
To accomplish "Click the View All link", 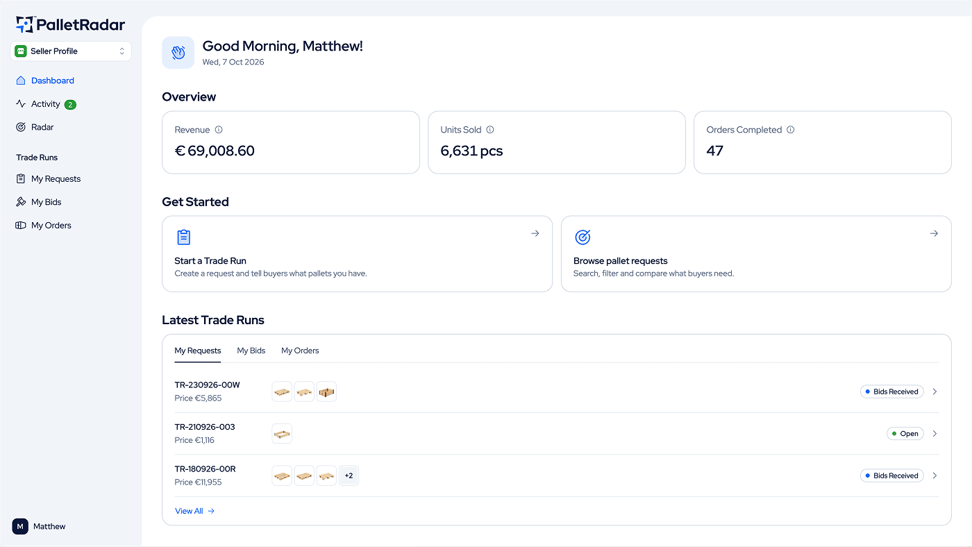I will [195, 511].
